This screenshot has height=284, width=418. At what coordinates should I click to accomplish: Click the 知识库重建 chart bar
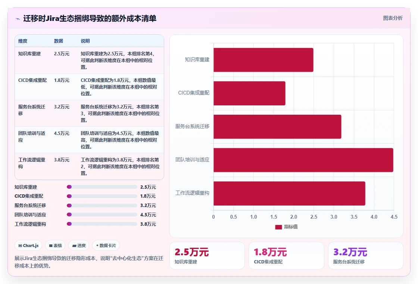(x=263, y=60)
